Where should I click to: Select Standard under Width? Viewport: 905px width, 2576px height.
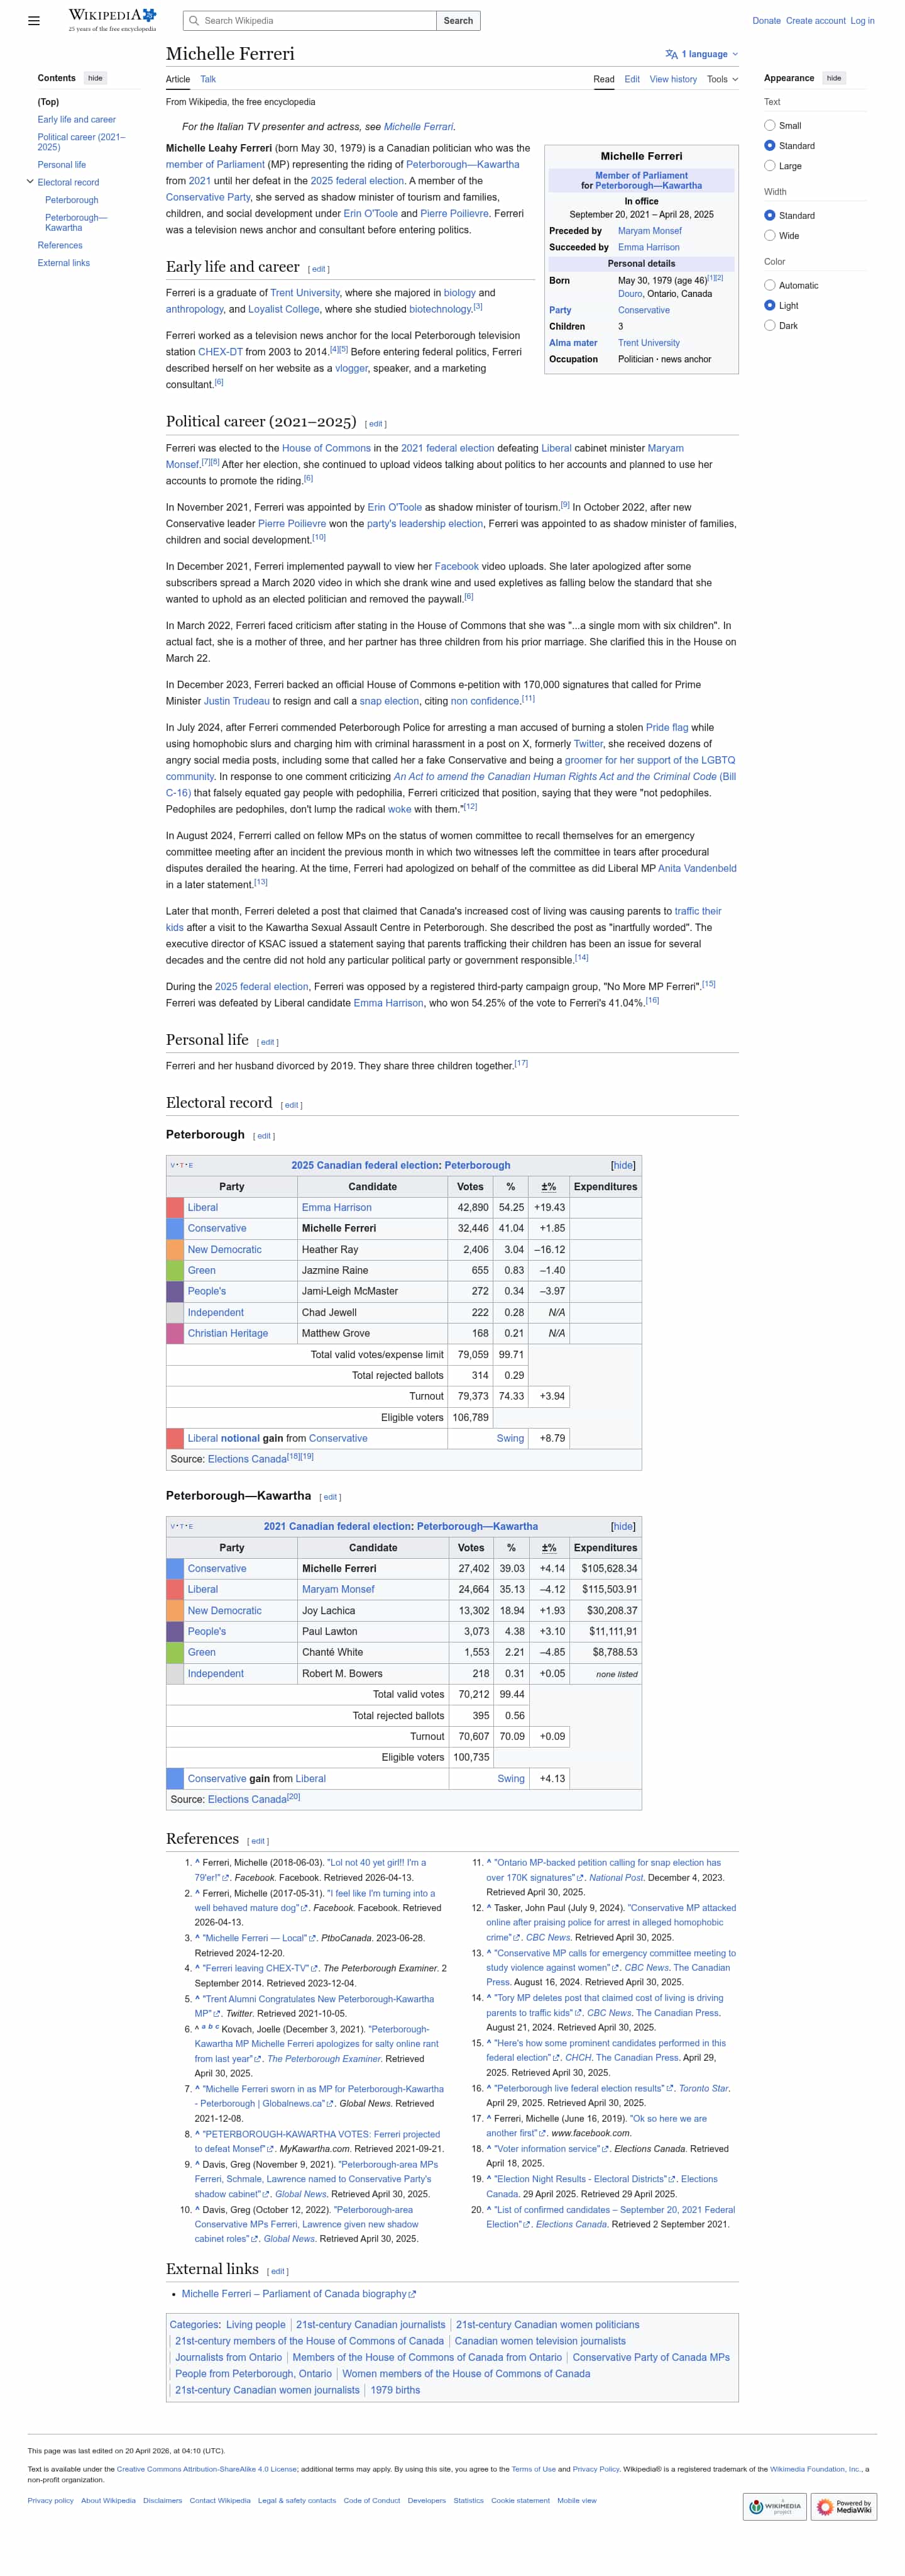coord(769,216)
